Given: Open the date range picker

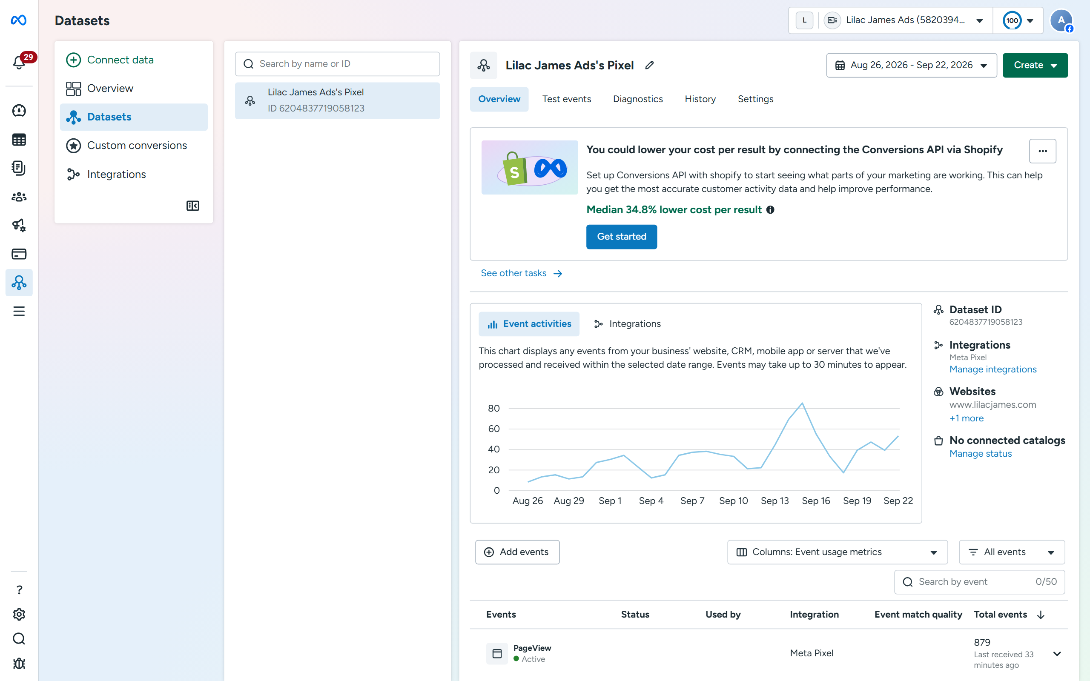Looking at the screenshot, I should (911, 65).
